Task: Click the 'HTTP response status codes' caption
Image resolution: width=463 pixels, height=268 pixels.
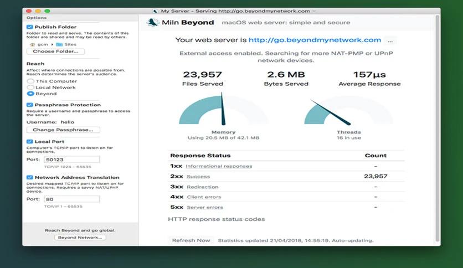Action: point(217,219)
